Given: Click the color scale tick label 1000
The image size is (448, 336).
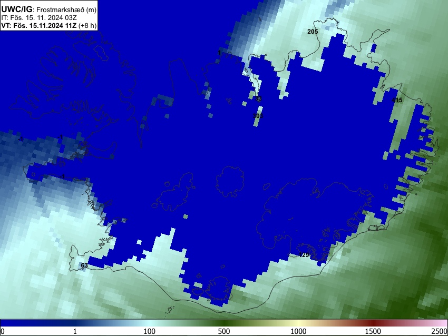Looking at the screenshot, I should 298,331.
